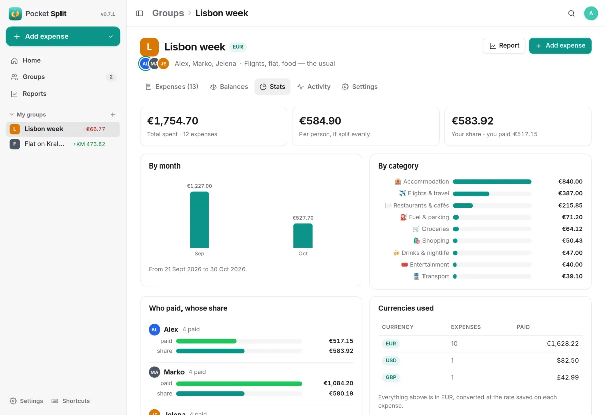Click the MA member avatar in header

point(154,64)
